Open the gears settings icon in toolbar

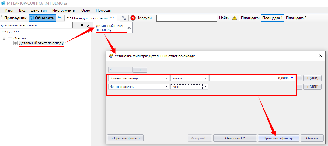click(124, 18)
